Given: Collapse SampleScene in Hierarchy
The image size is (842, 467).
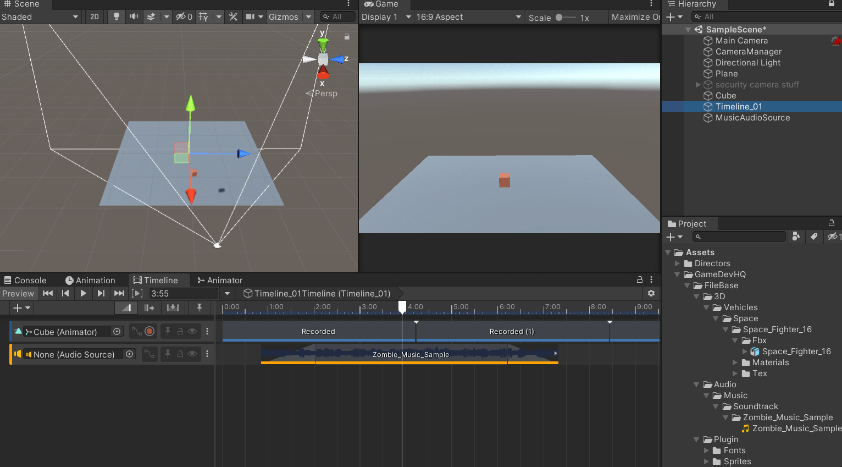Looking at the screenshot, I should 688,30.
